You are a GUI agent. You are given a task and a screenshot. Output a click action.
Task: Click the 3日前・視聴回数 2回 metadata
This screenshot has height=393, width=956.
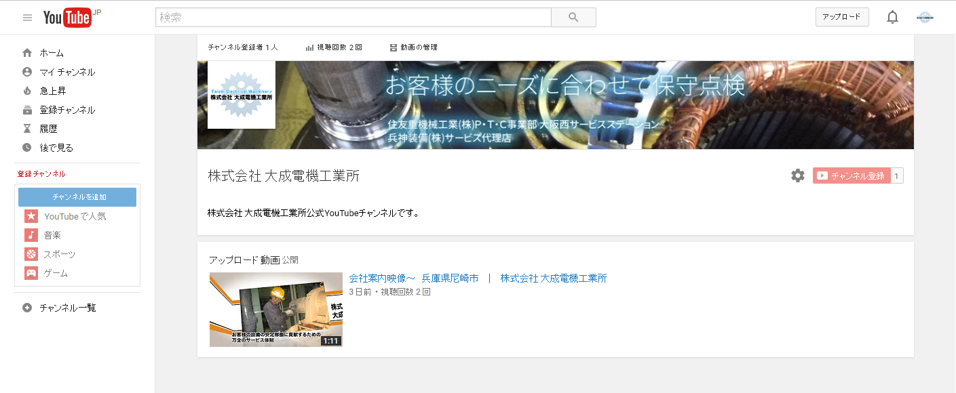389,292
